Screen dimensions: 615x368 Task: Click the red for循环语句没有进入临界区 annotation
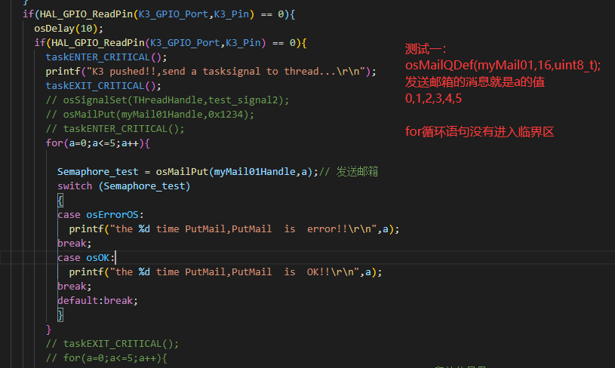point(479,132)
